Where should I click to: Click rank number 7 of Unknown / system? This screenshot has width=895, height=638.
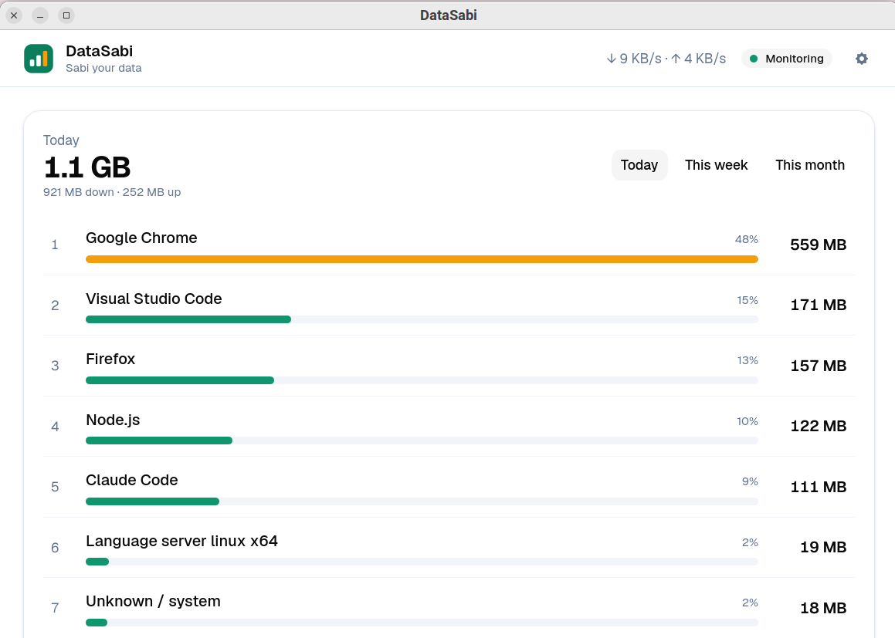coord(55,609)
